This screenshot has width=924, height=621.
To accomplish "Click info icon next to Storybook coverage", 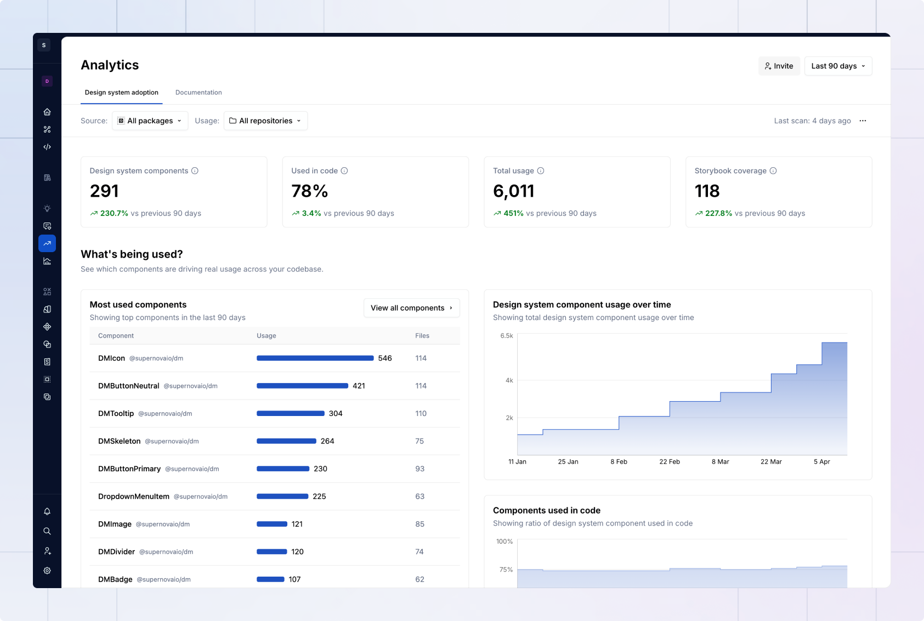I will [x=773, y=171].
